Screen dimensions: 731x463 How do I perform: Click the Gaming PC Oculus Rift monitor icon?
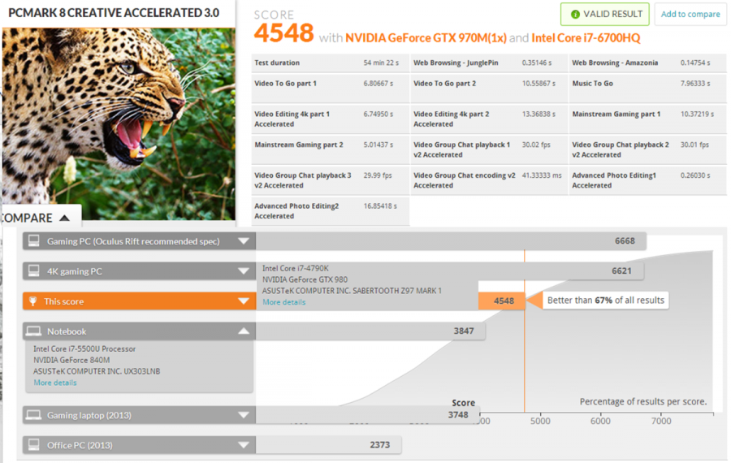(x=33, y=240)
